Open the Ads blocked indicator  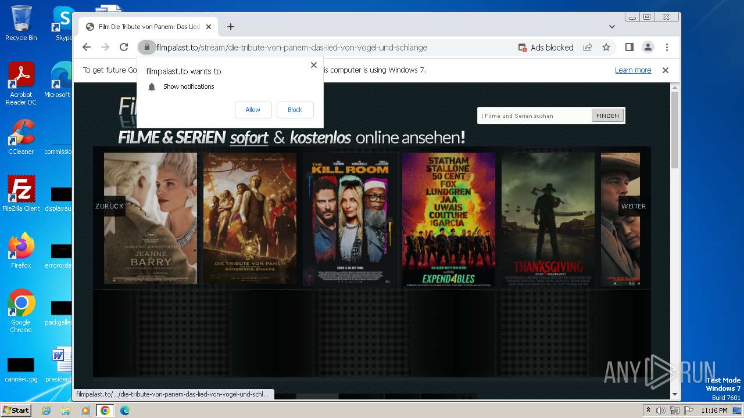[x=546, y=48]
